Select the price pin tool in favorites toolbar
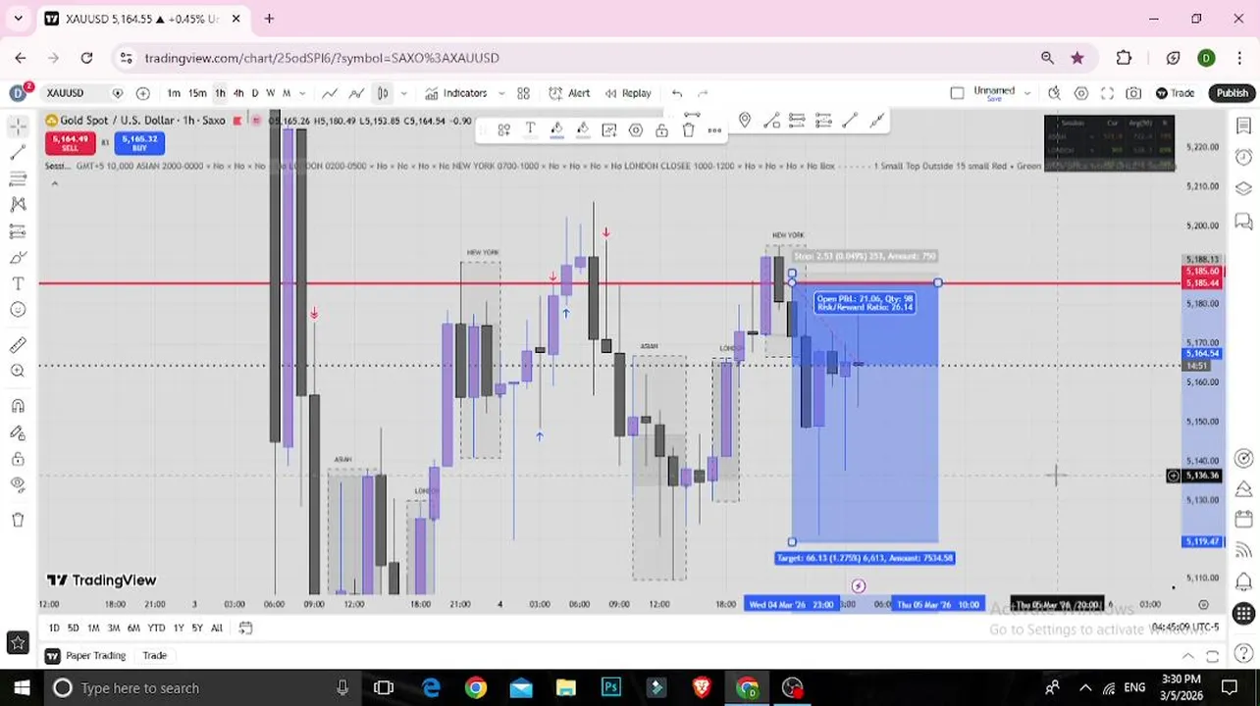The image size is (1260, 706). [745, 121]
